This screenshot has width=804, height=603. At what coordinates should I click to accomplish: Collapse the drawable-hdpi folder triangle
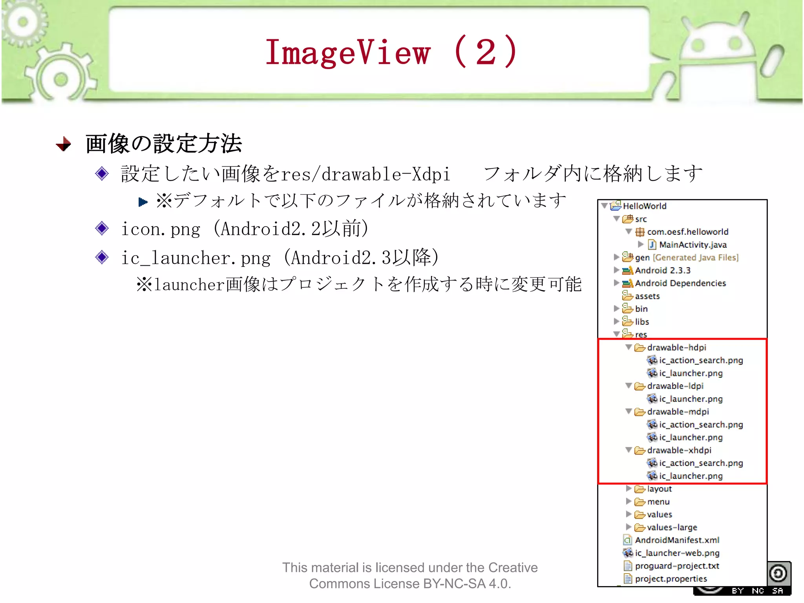(x=629, y=347)
